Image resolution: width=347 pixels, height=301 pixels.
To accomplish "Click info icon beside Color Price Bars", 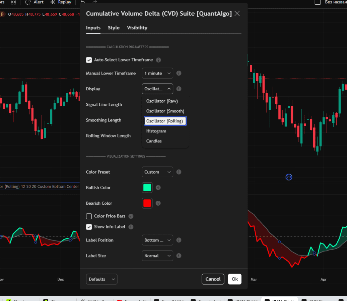I will click(131, 216).
